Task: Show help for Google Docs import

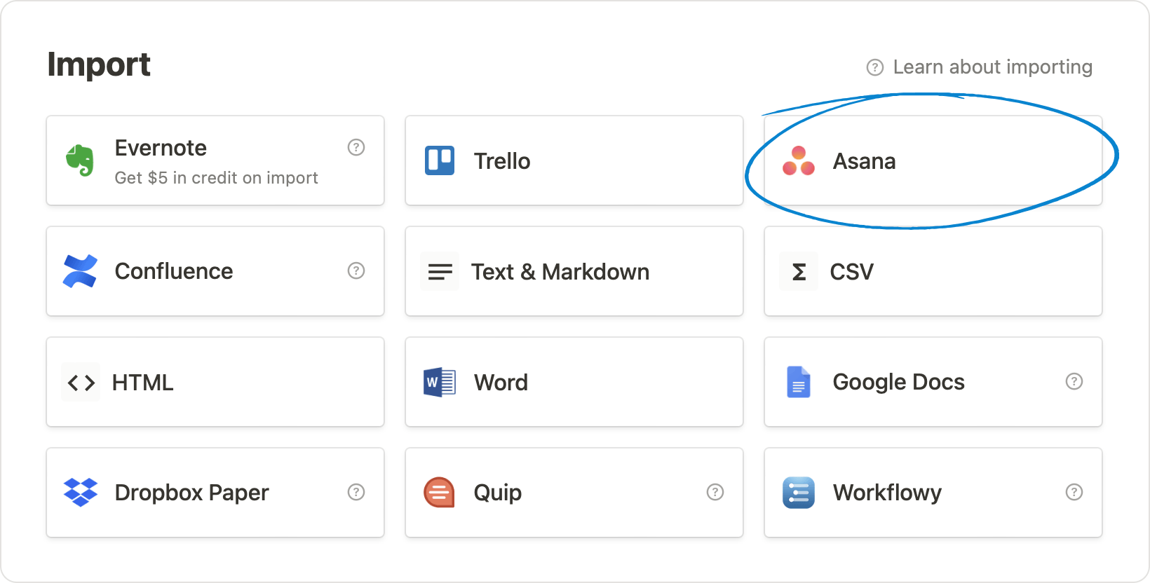Action: (x=1074, y=381)
